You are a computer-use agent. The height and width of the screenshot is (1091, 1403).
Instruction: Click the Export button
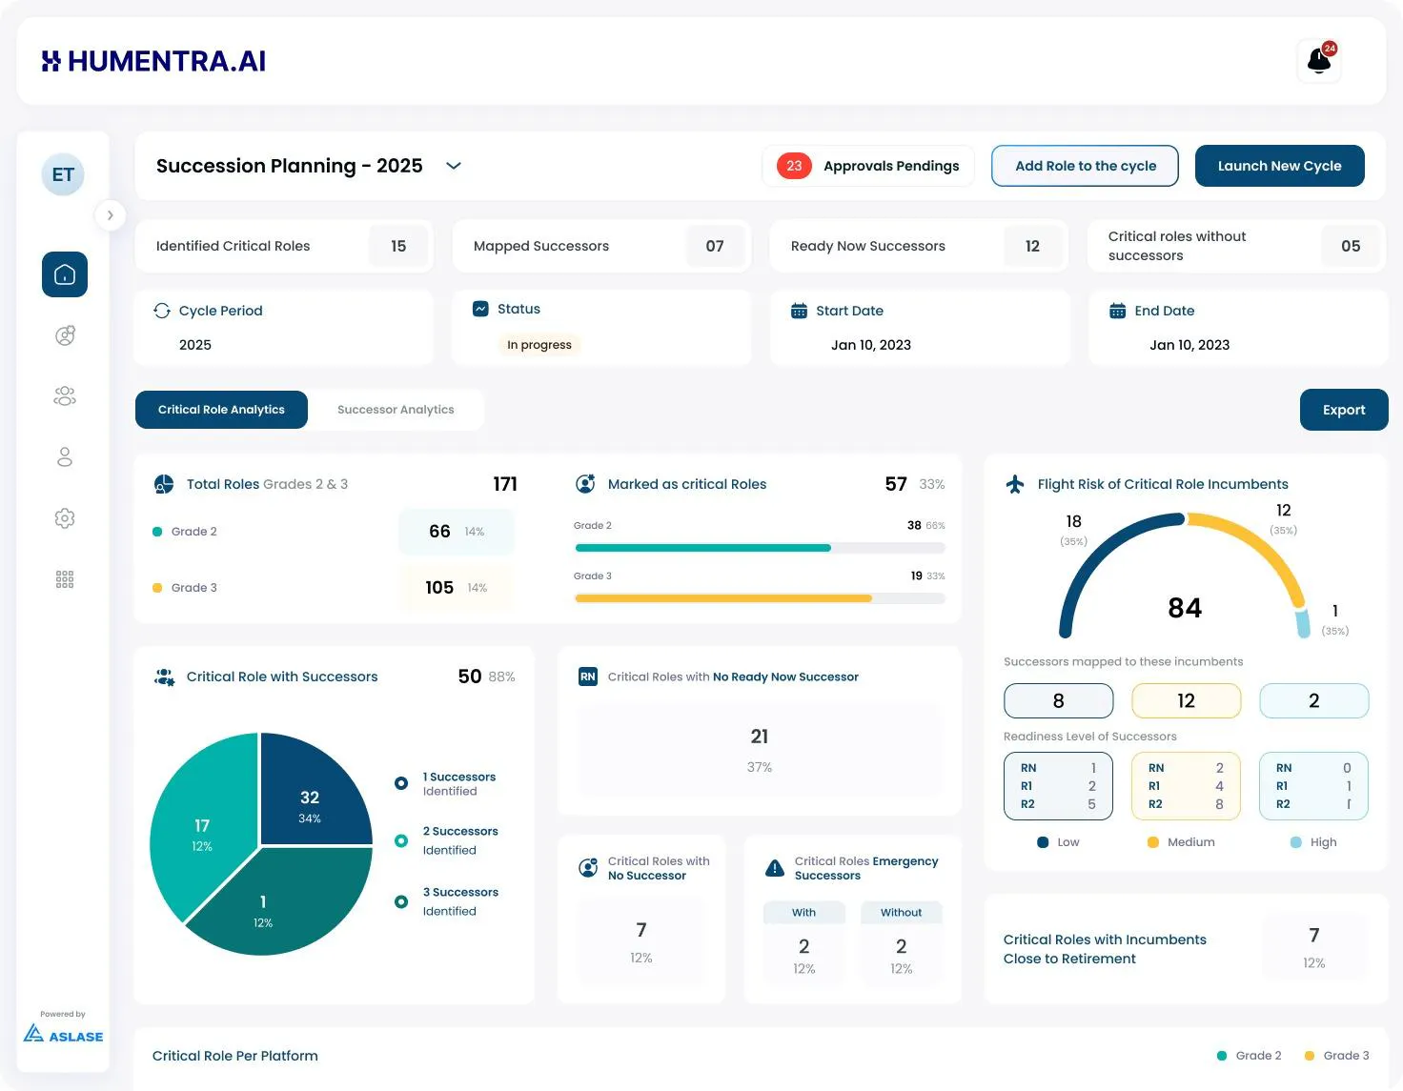(x=1344, y=410)
